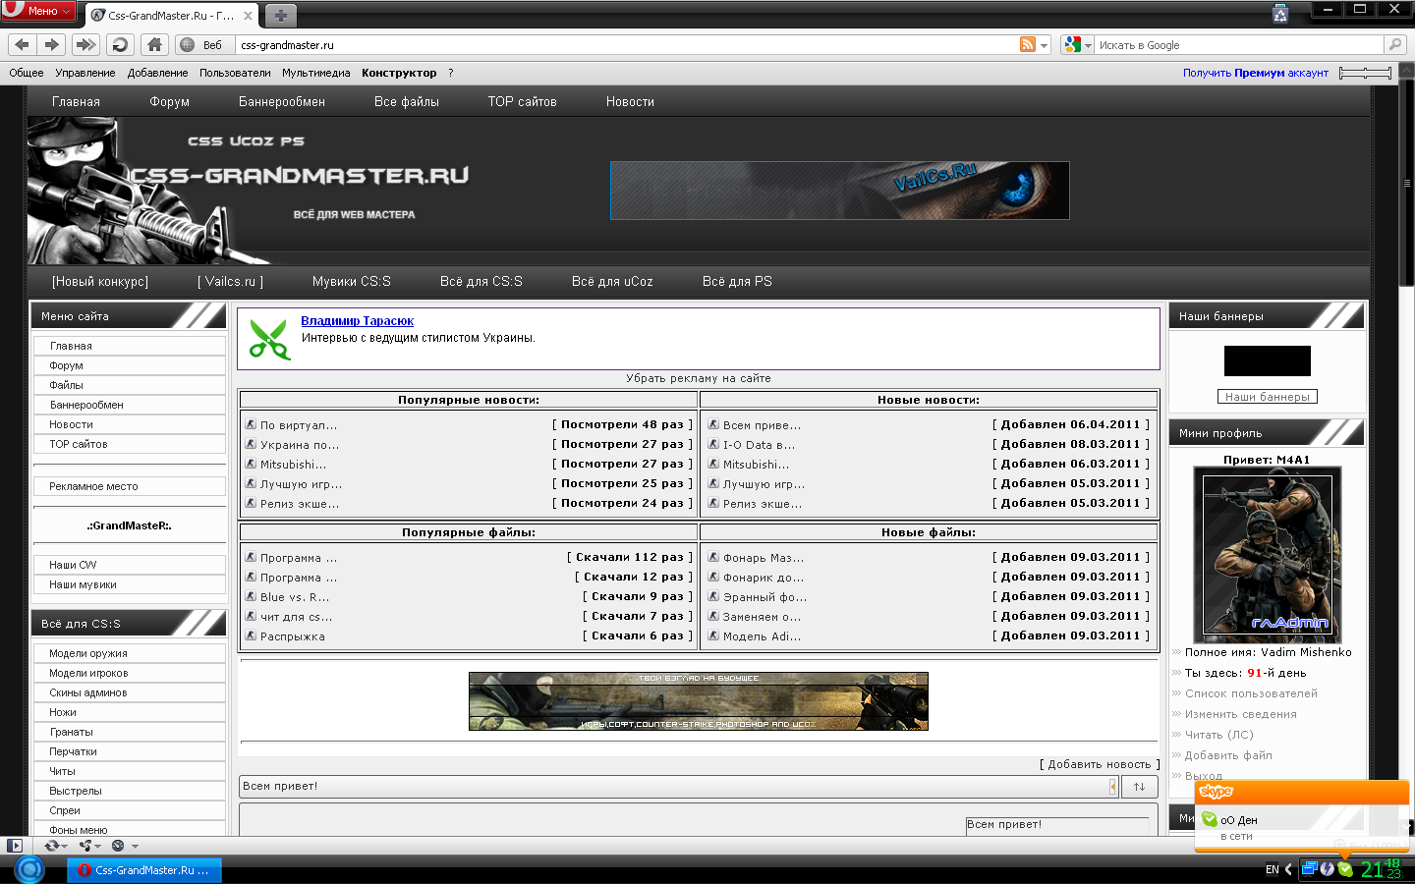Go forward with the forward arrow button
Screen dimensions: 1415x884
(52, 44)
